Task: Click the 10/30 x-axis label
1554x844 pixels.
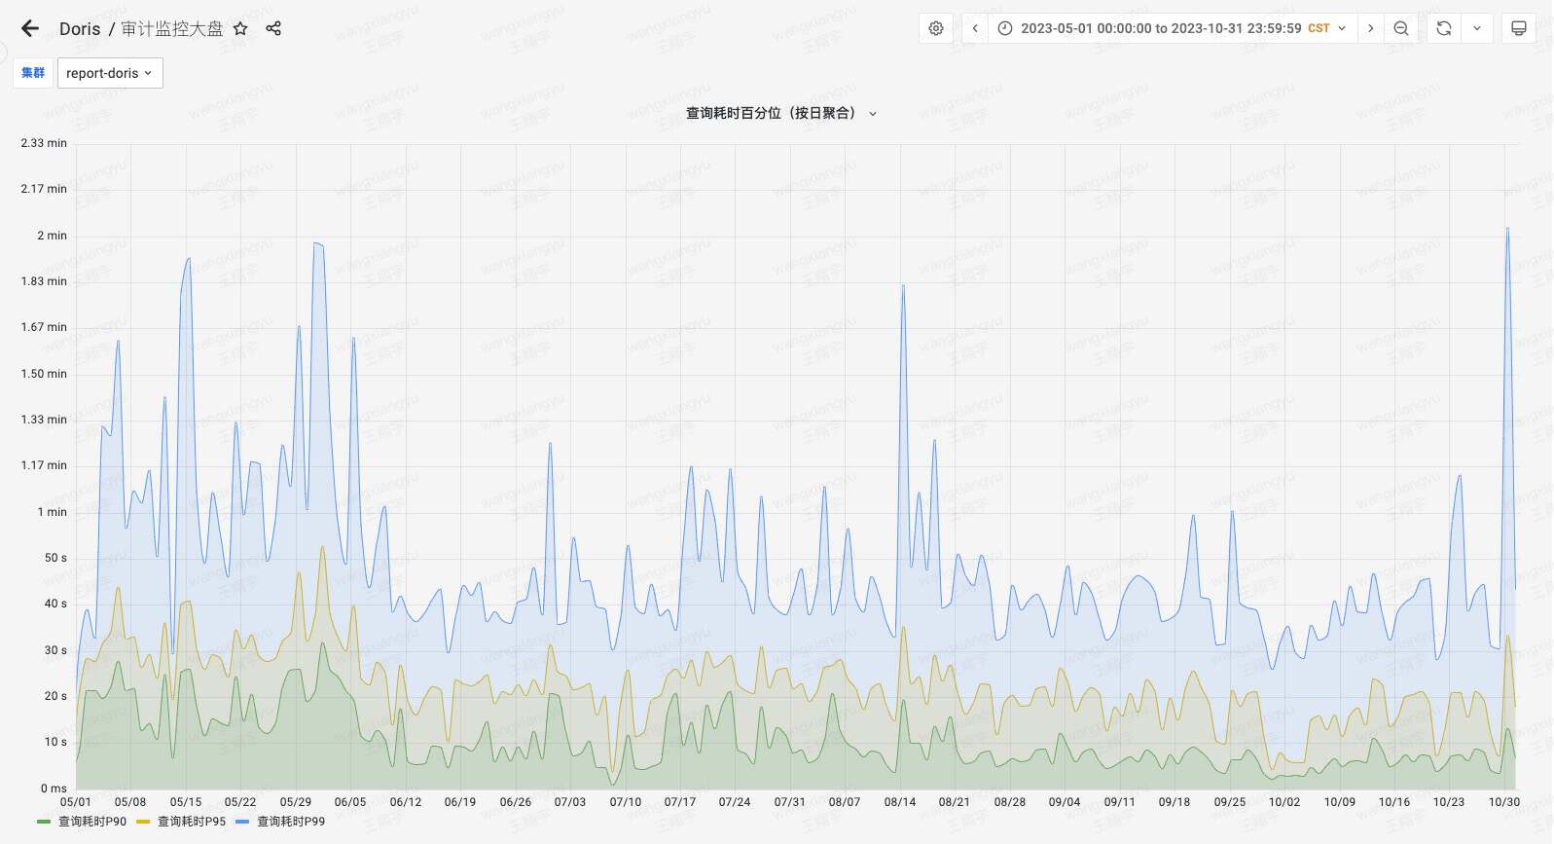Action: [1504, 802]
